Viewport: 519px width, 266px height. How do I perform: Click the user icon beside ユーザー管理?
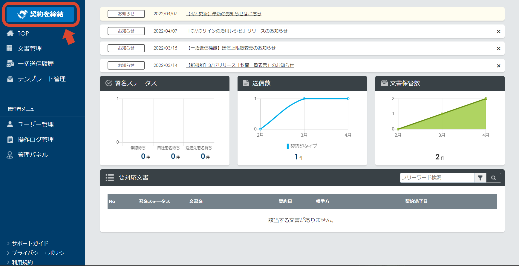click(10, 124)
